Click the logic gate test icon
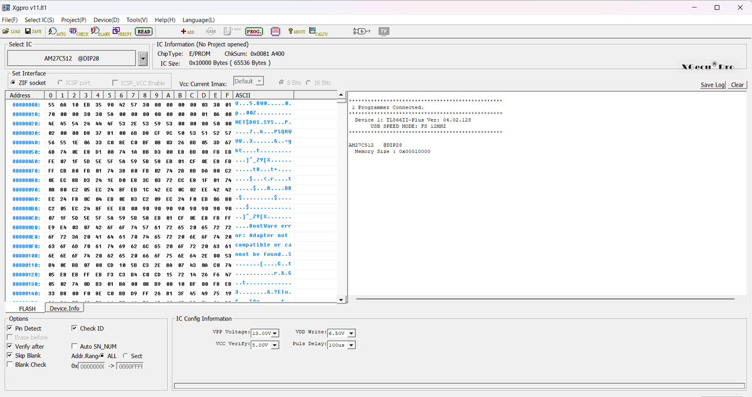This screenshot has width=752, height=397. [362, 31]
